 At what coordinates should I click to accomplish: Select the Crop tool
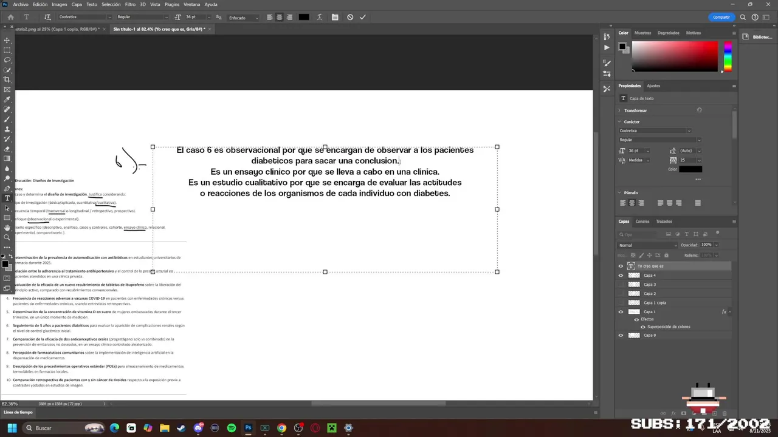[x=7, y=80]
